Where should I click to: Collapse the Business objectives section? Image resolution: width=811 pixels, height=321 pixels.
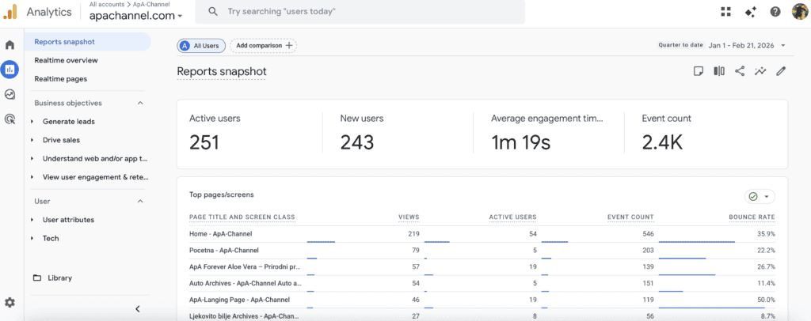140,103
